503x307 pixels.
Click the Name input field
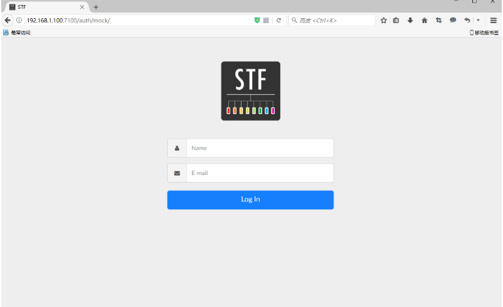(260, 148)
